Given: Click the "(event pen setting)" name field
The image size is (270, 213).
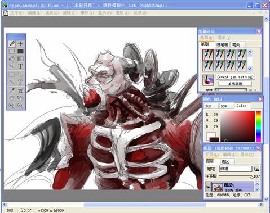Looking at the screenshot, I should coord(235,77).
